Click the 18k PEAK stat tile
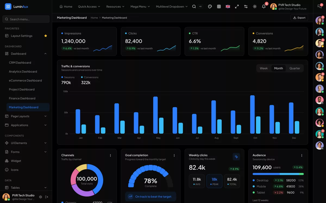The image size is (326, 203). [214, 181]
